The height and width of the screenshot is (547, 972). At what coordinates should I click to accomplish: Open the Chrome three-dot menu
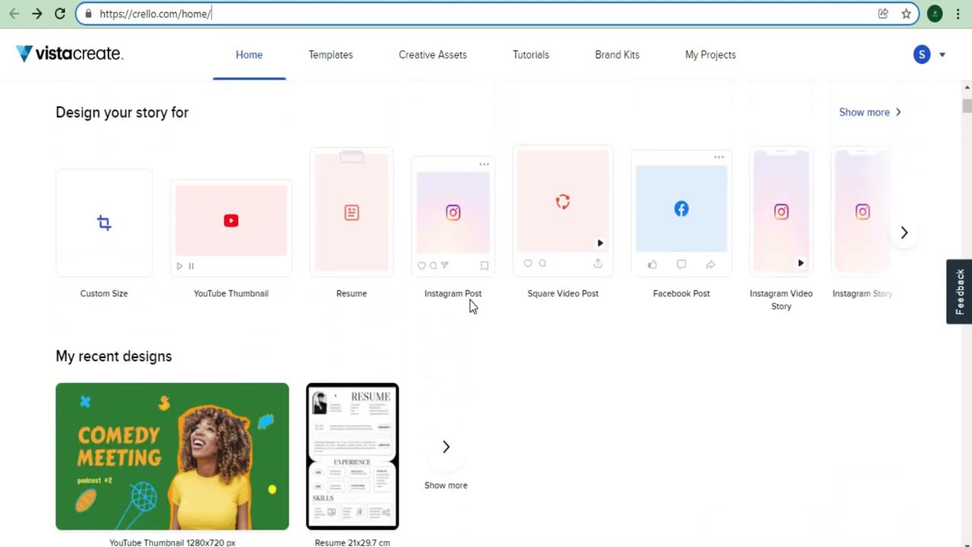click(958, 14)
